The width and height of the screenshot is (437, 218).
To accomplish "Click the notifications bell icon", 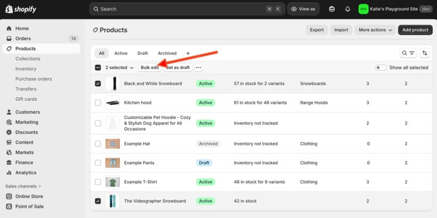I will click(x=347, y=9).
